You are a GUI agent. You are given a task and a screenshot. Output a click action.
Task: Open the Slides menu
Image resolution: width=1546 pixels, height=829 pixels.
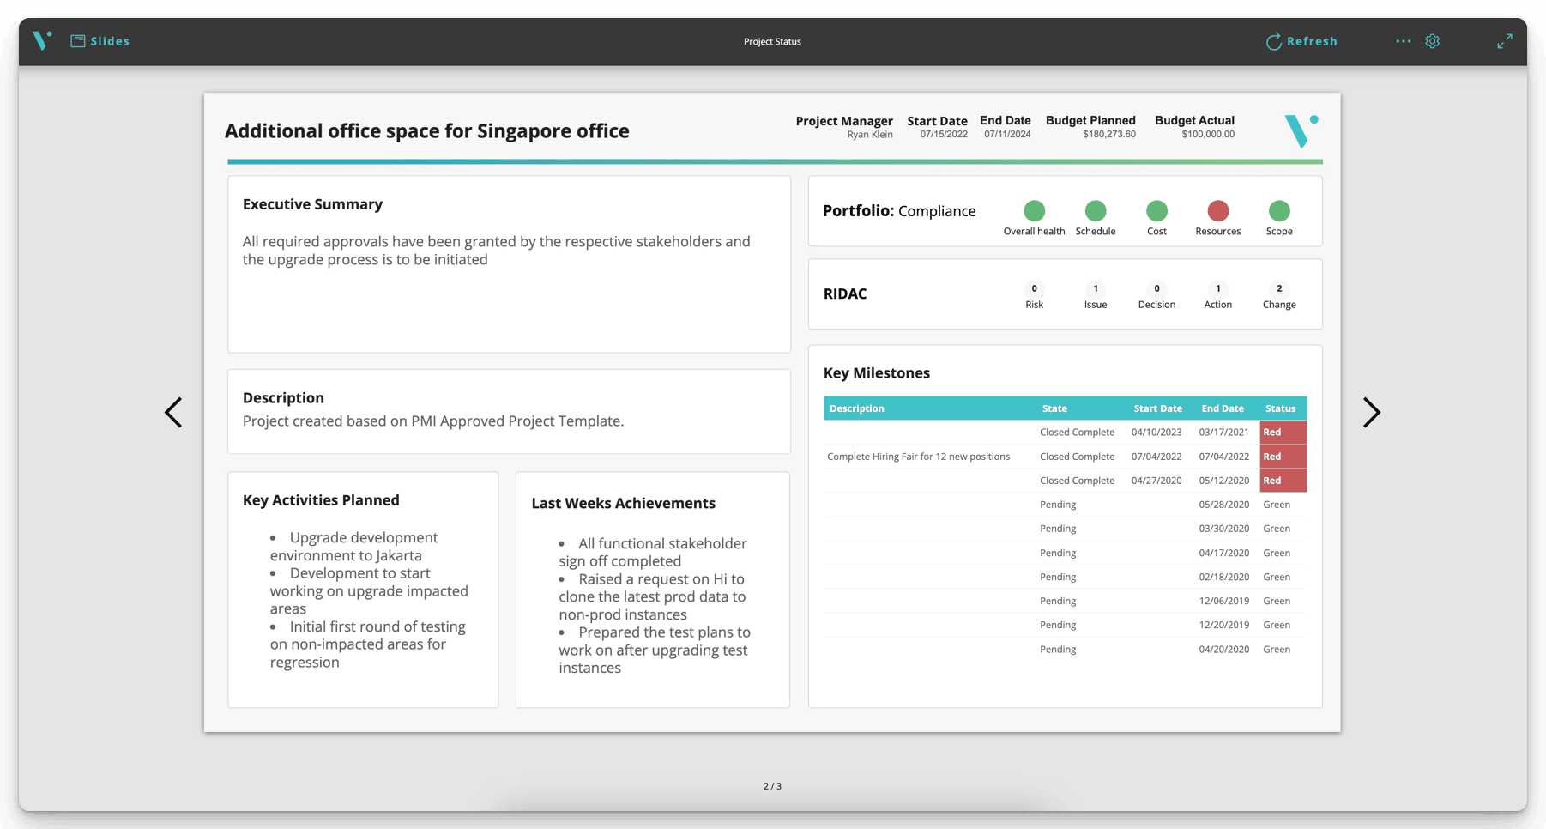click(100, 41)
